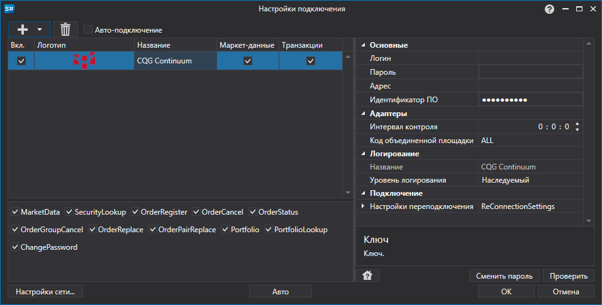Open help via question mark icon
Image resolution: width=602 pixels, height=305 pixels.
pyautogui.click(x=549, y=9)
